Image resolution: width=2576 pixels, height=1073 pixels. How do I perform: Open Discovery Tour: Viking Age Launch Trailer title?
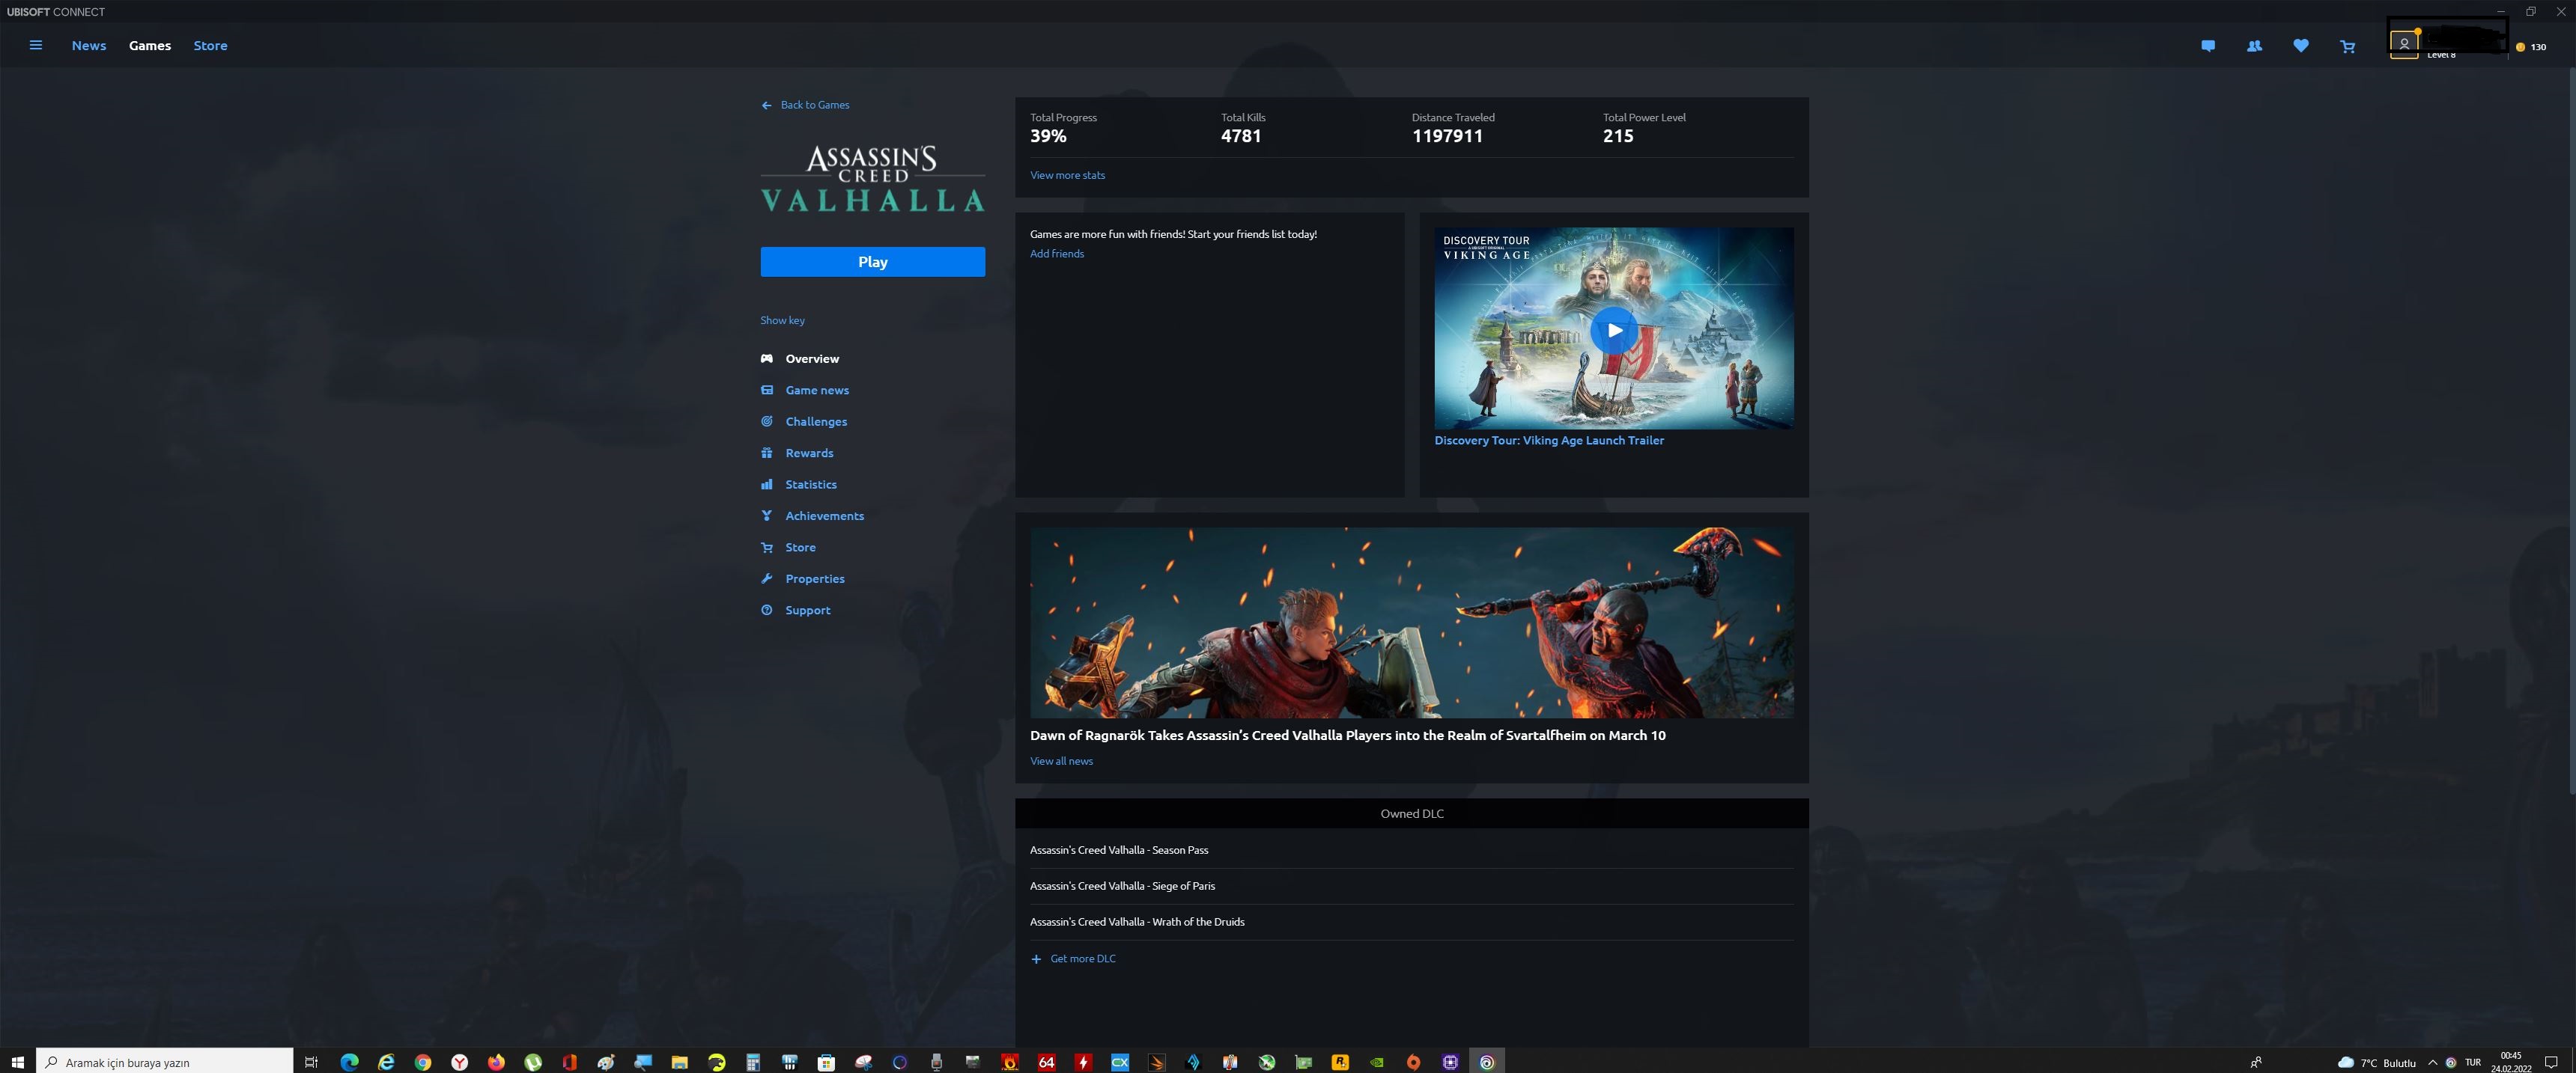[x=1549, y=441]
